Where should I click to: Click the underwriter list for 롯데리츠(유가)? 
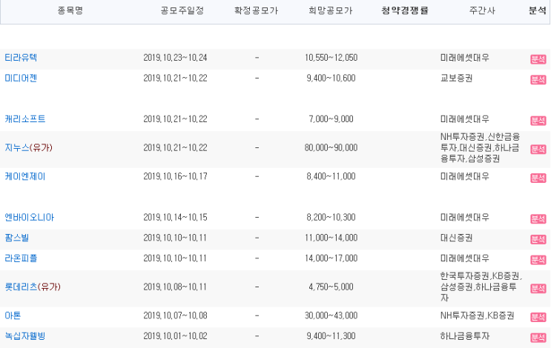point(481,287)
